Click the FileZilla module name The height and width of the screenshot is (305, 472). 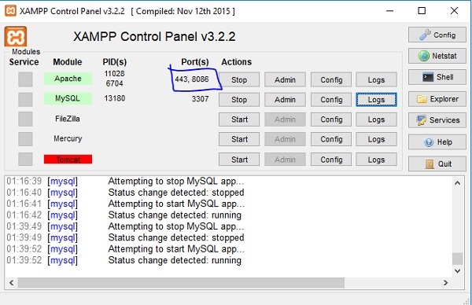[68, 119]
